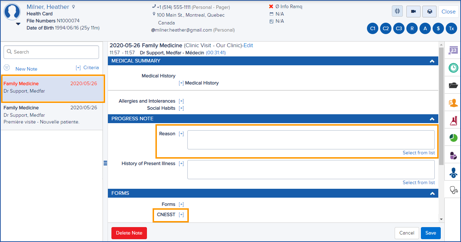The image size is (461, 242).
Task: Open the billing $ badge
Action: 438,28
